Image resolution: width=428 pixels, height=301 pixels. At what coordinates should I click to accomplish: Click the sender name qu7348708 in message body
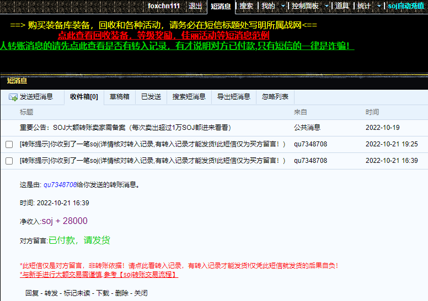pyautogui.click(x=60, y=185)
